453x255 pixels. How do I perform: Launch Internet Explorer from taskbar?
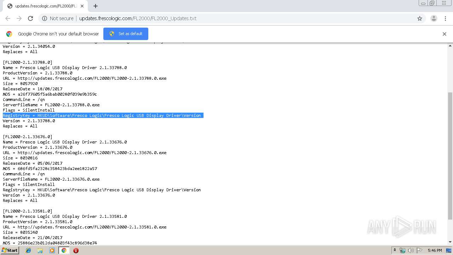point(28,250)
